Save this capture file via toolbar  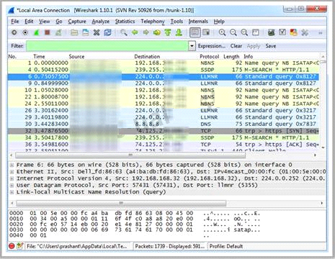point(86,32)
